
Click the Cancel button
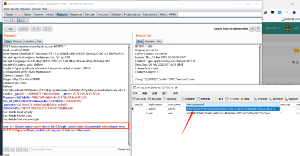(x=23, y=29)
